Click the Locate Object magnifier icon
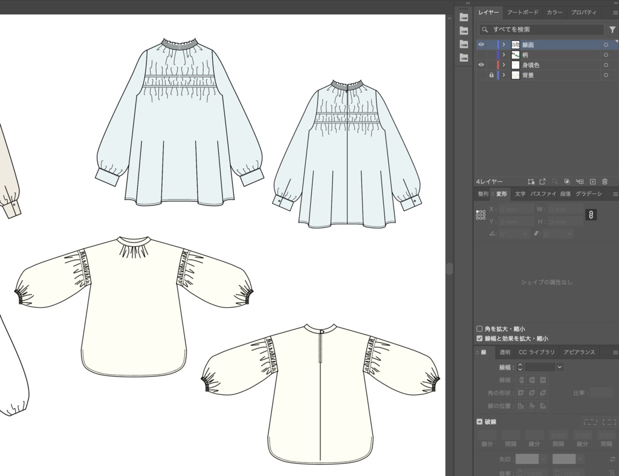Image resolution: width=619 pixels, height=476 pixels. 555,181
